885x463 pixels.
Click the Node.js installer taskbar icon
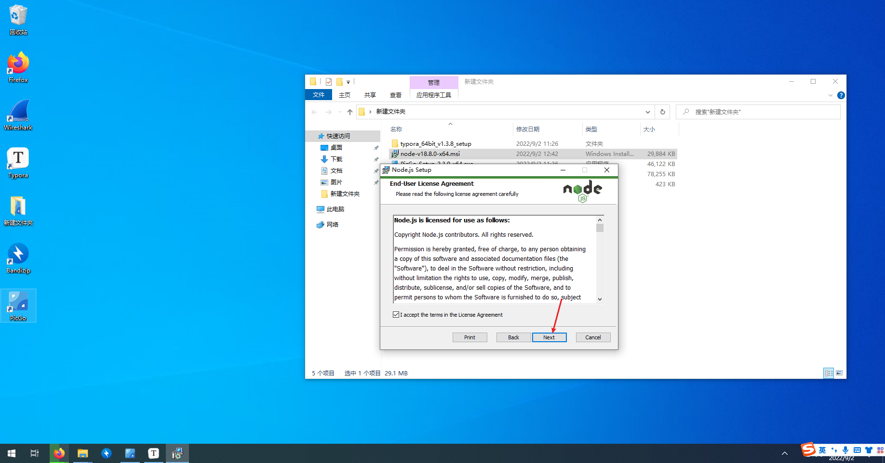coord(177,453)
